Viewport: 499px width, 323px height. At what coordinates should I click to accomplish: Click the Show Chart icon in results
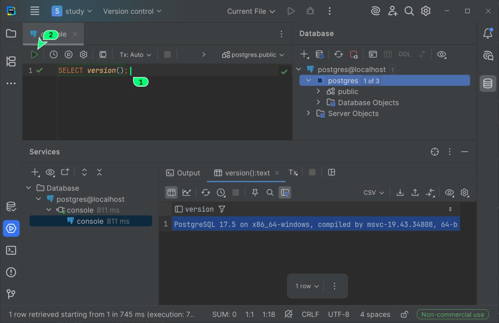[x=187, y=192]
